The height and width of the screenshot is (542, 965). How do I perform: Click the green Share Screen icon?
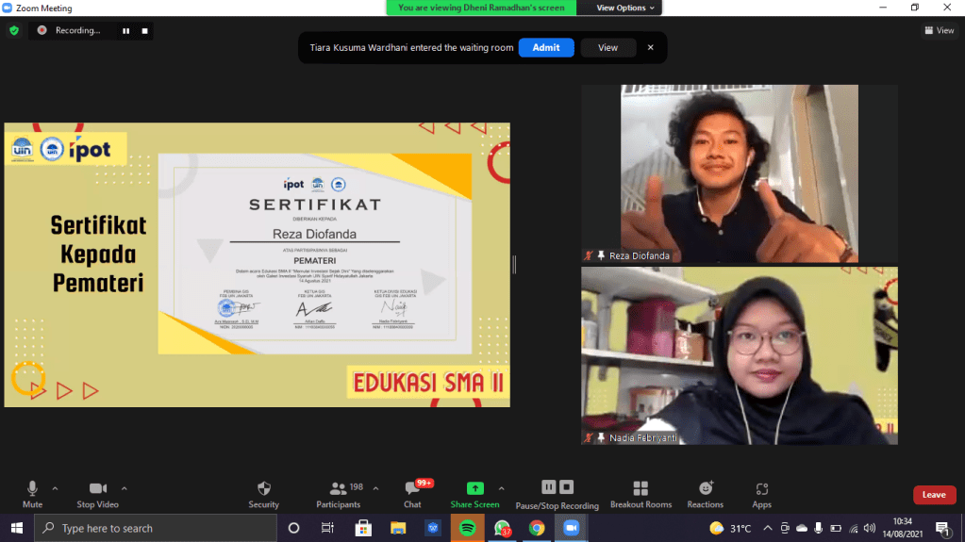click(474, 488)
